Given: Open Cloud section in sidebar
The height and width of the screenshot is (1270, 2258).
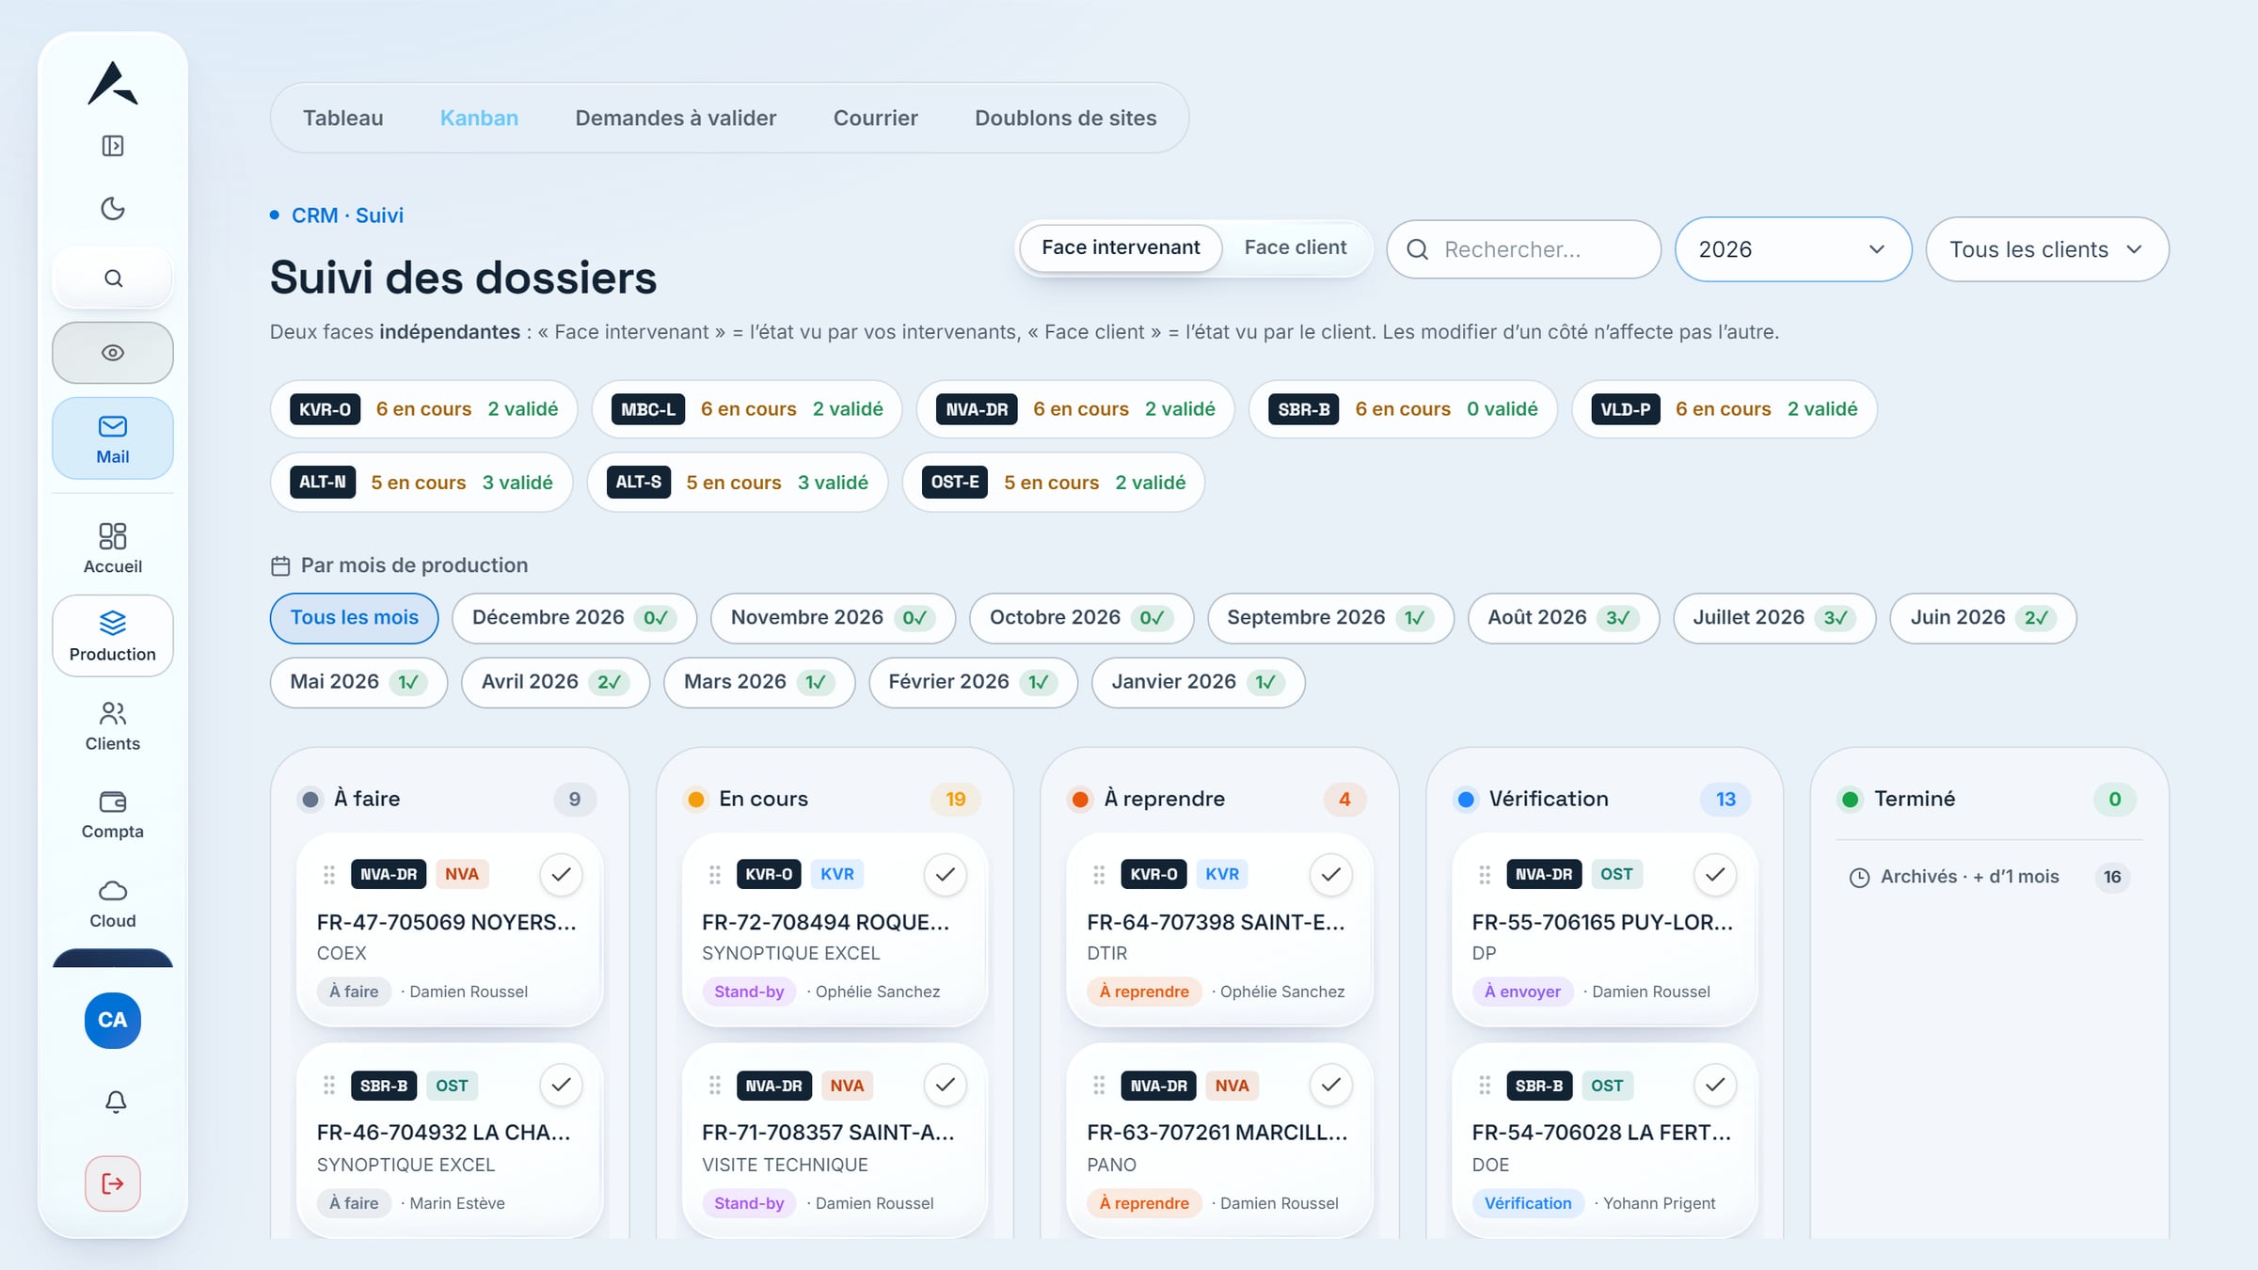Looking at the screenshot, I should [113, 904].
